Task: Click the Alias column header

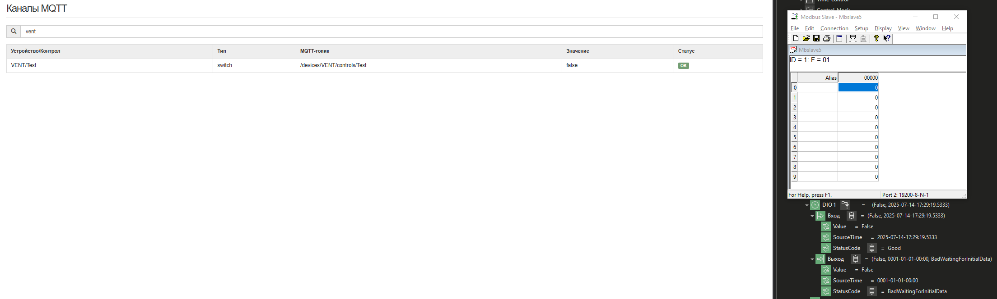Action: point(818,78)
